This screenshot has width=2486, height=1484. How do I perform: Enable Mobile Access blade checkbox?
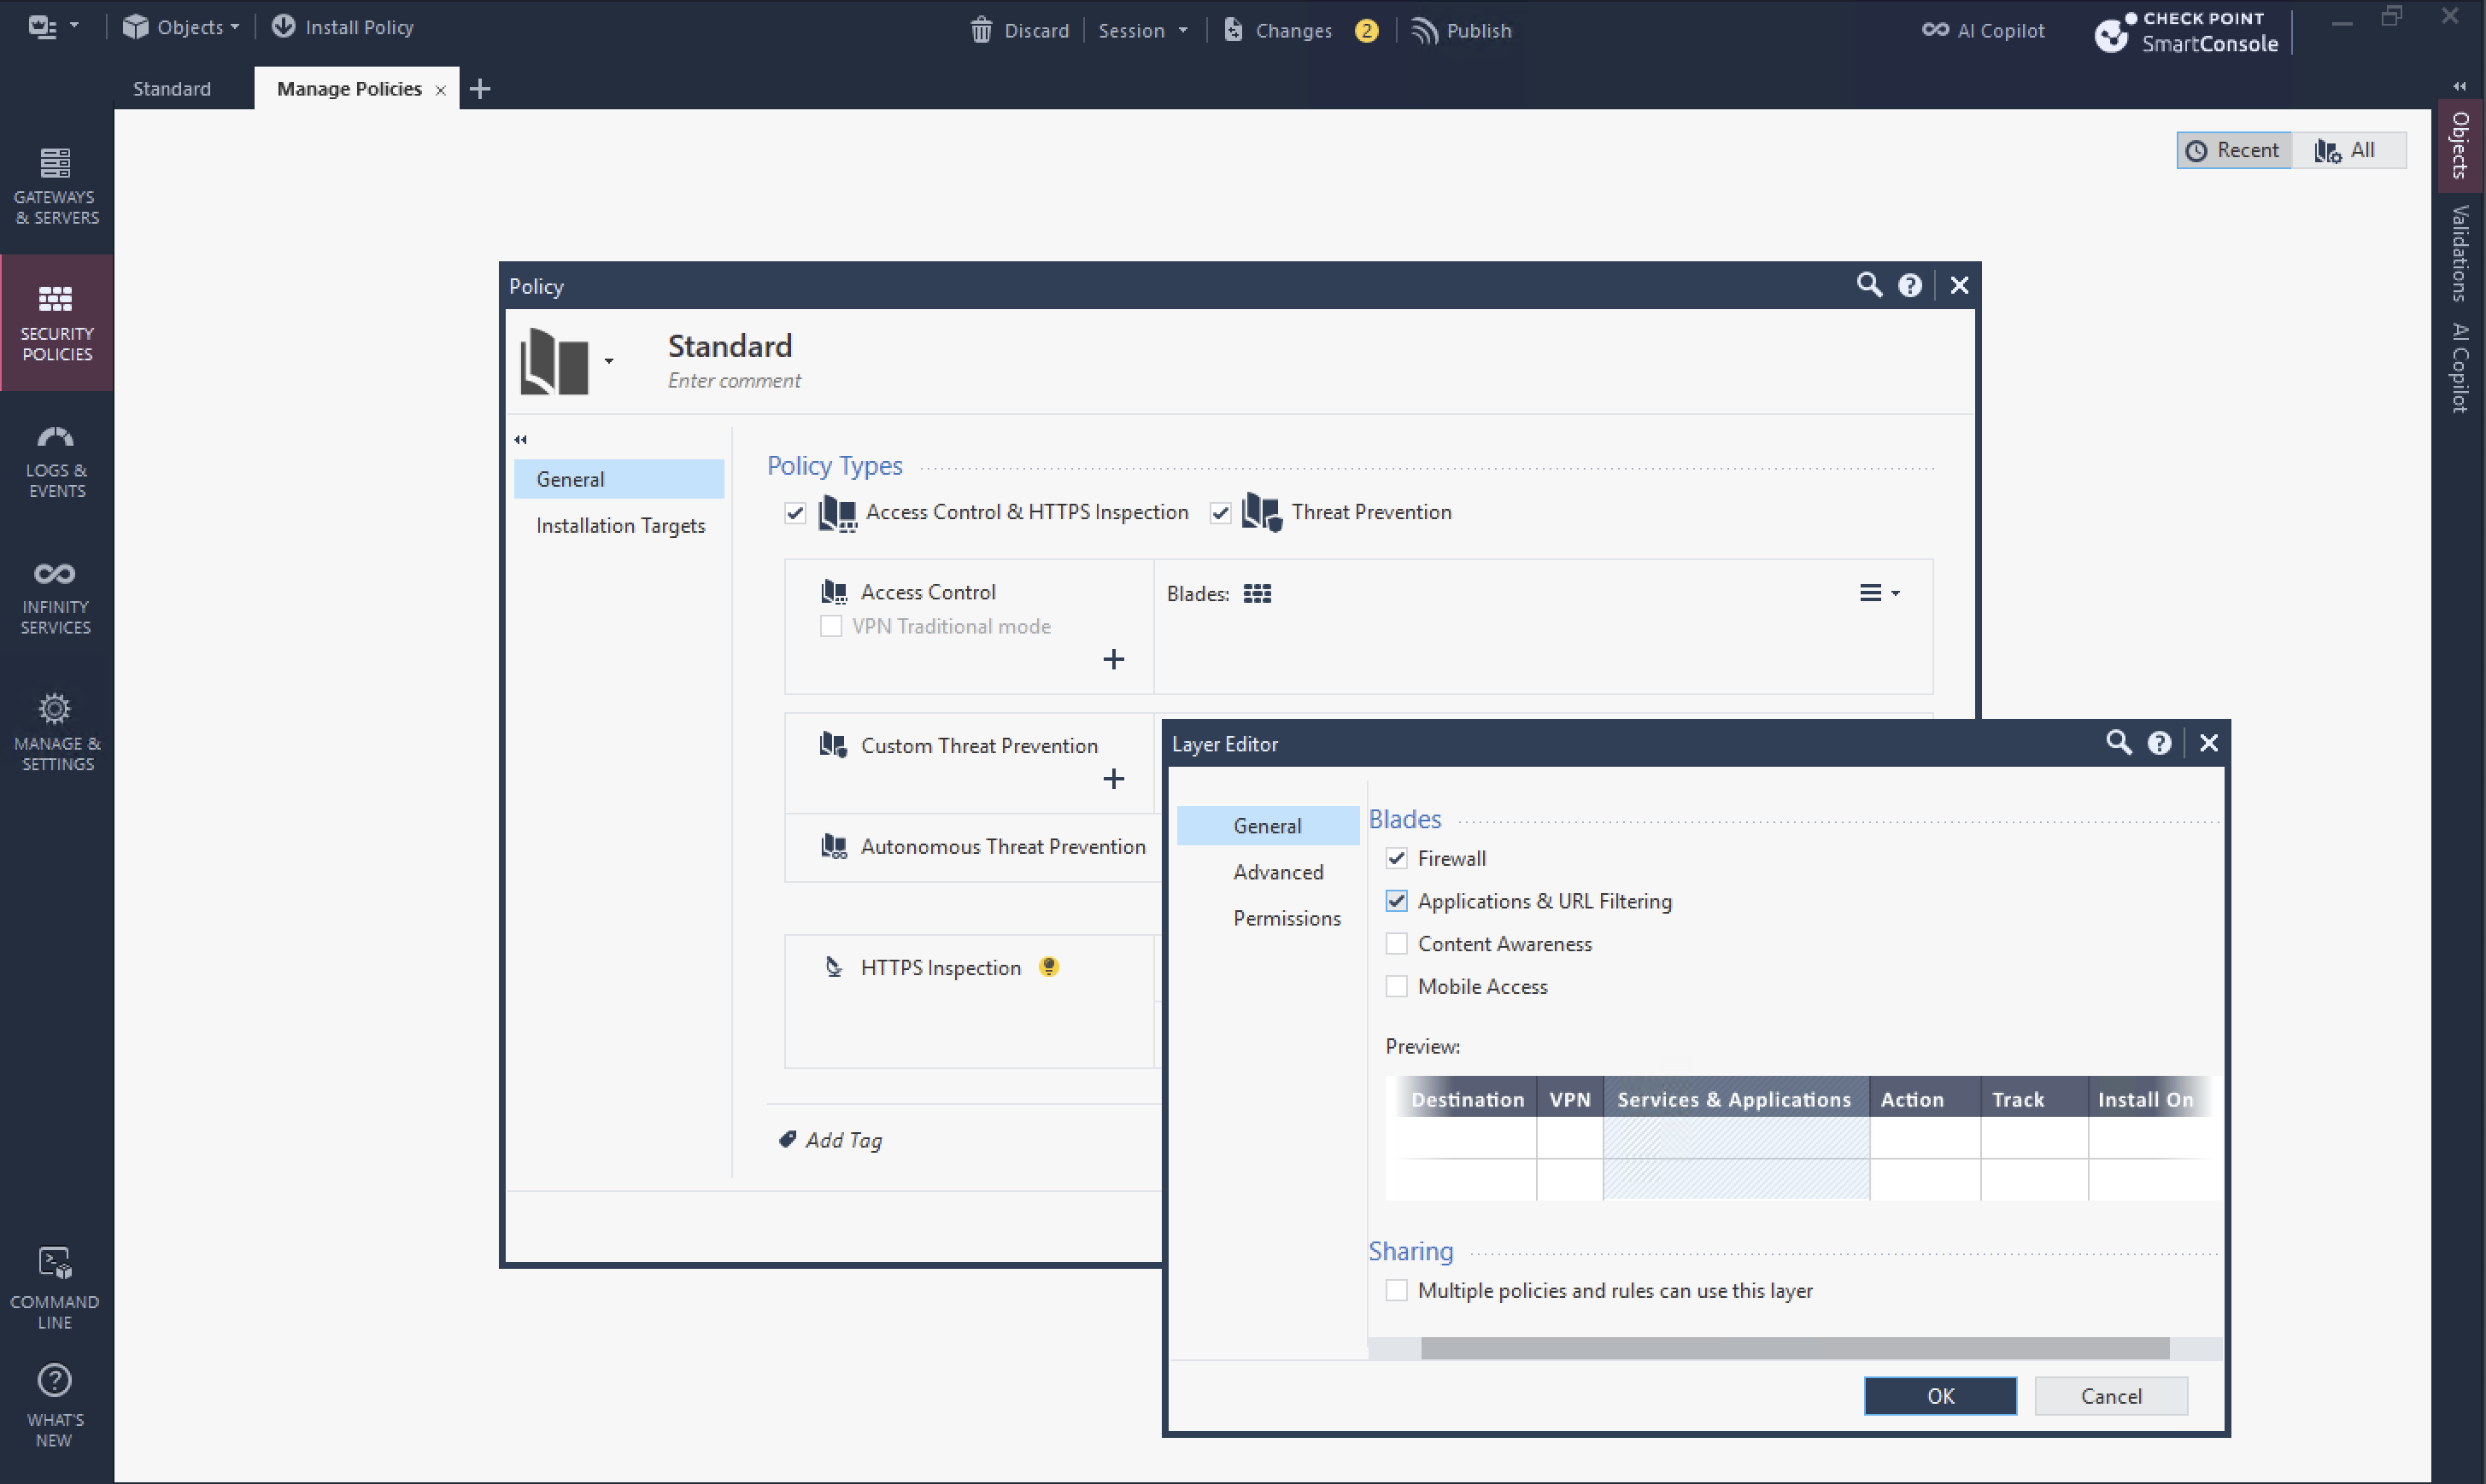[1397, 987]
